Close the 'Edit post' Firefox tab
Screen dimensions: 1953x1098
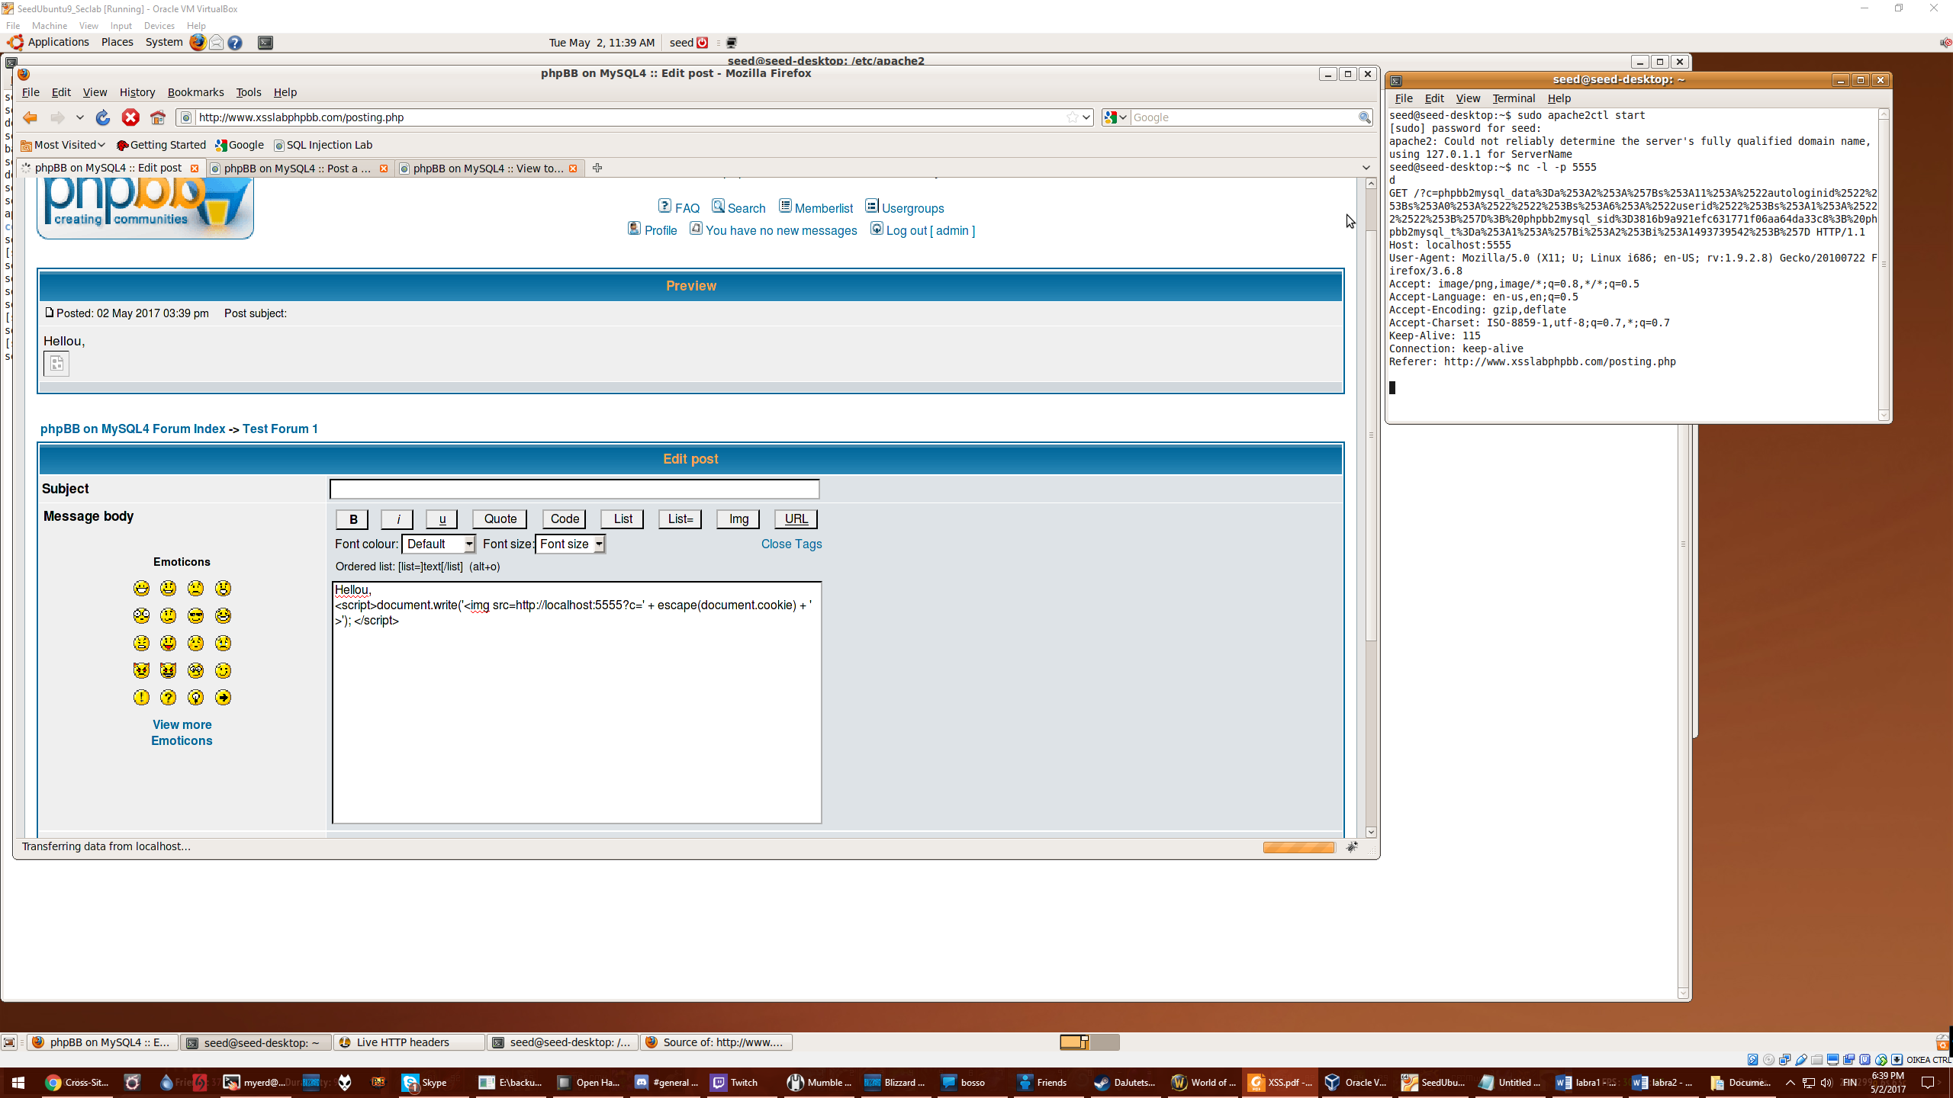195,169
